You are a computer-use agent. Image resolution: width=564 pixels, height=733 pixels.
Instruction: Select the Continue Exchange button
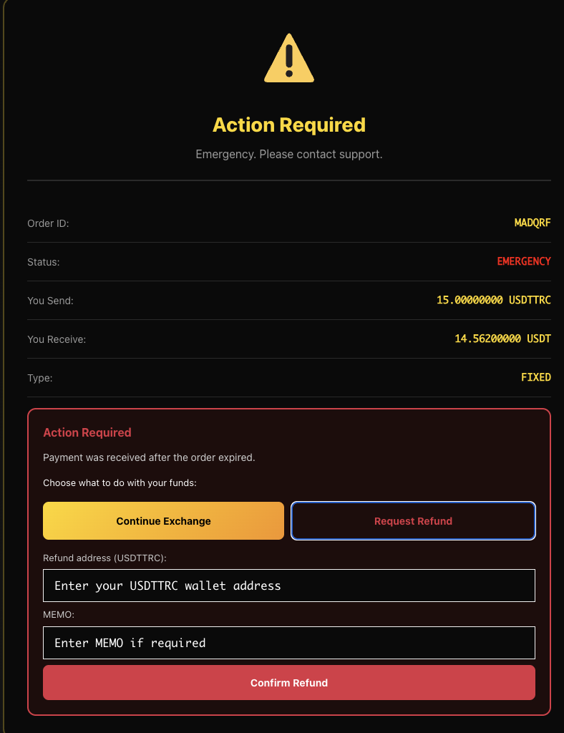tap(163, 520)
